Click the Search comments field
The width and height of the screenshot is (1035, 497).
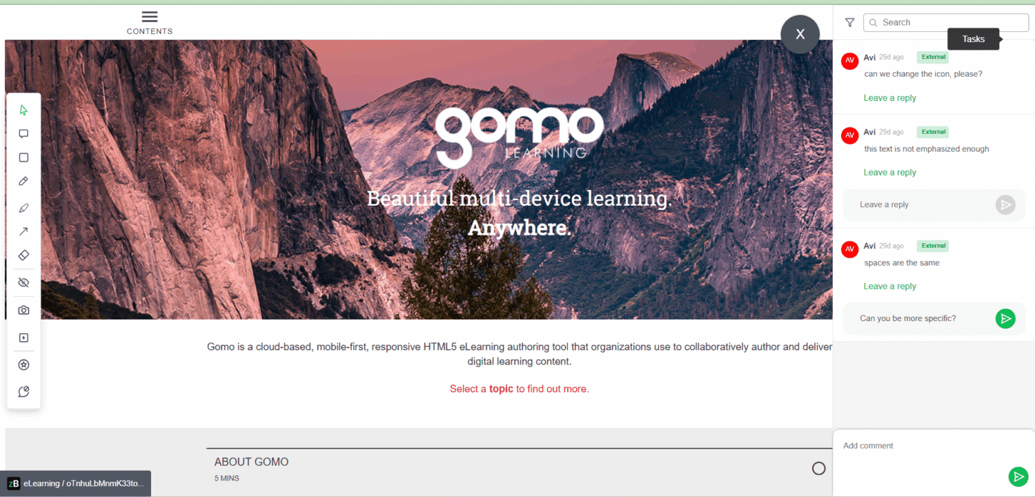click(946, 23)
